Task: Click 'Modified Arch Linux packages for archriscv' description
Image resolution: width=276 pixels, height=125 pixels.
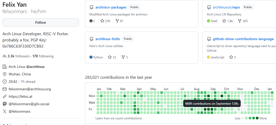Action: (119, 14)
